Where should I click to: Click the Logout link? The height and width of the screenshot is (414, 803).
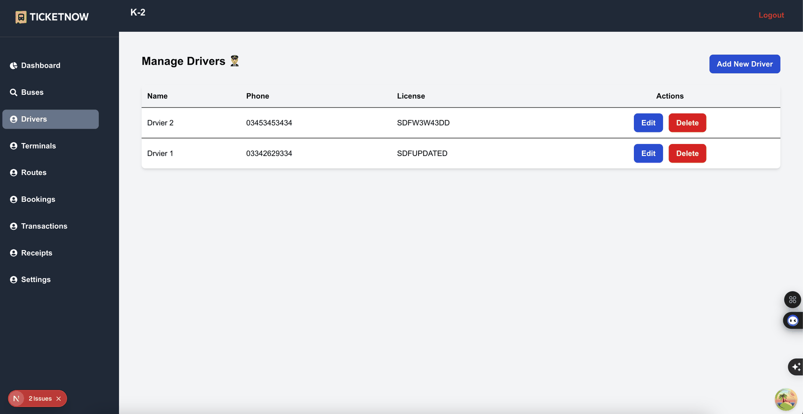771,15
